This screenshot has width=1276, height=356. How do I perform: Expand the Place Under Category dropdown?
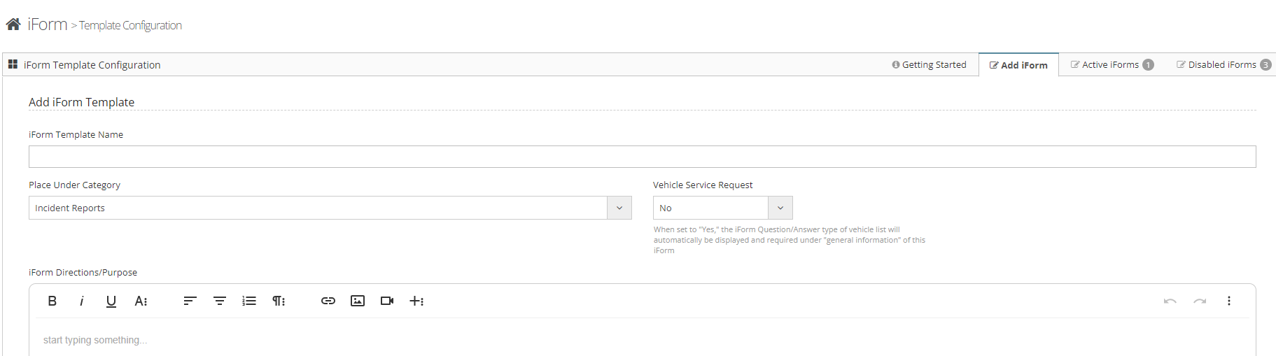(619, 208)
